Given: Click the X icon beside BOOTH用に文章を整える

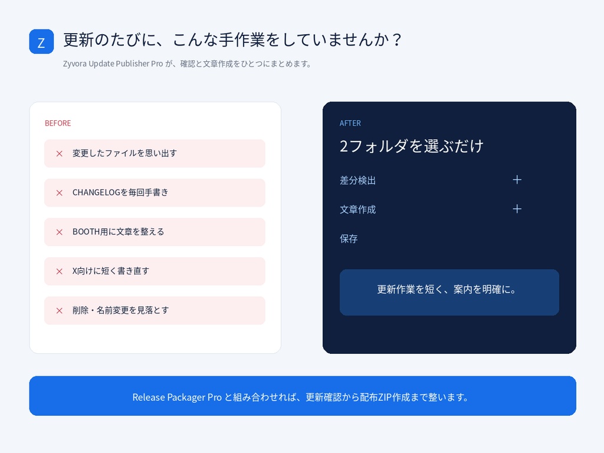Looking at the screenshot, I should click(60, 232).
